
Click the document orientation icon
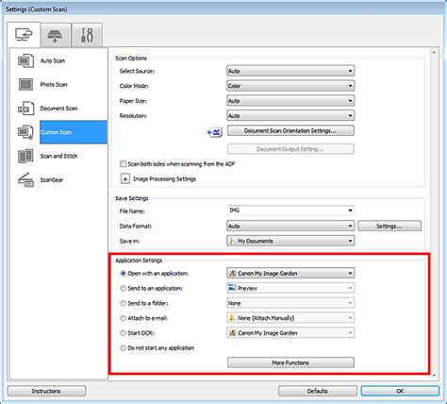click(x=214, y=132)
